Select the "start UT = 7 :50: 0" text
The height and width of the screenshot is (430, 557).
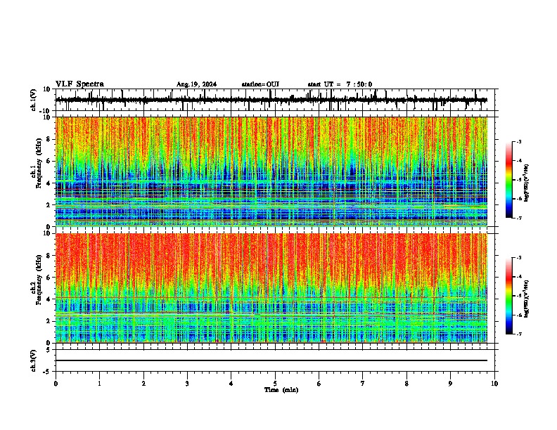[x=340, y=84]
